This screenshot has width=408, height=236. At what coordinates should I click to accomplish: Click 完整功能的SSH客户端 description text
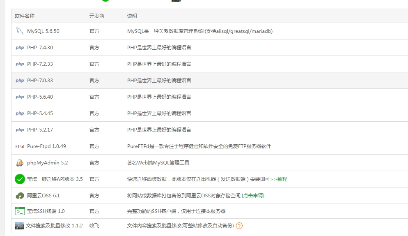176,211
